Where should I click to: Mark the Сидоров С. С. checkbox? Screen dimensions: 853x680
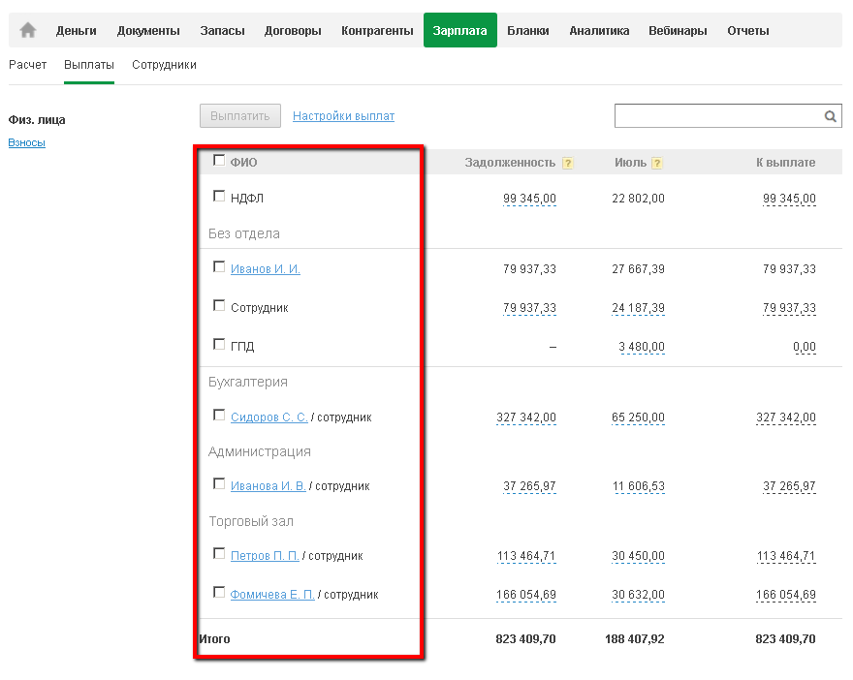tap(219, 416)
